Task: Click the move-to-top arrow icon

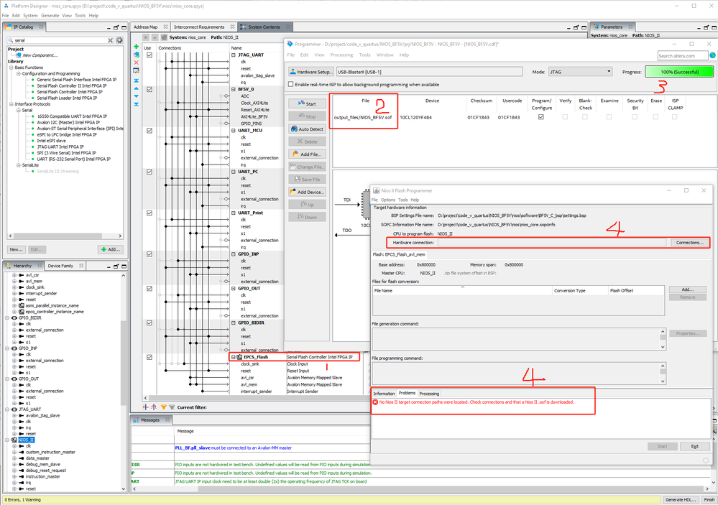Action: click(x=137, y=81)
